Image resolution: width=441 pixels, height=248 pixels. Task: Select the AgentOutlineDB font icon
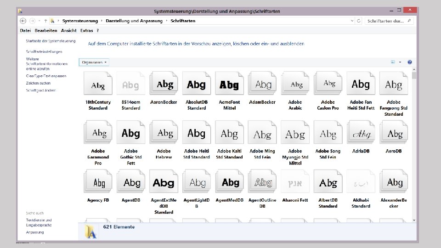pyautogui.click(x=262, y=181)
